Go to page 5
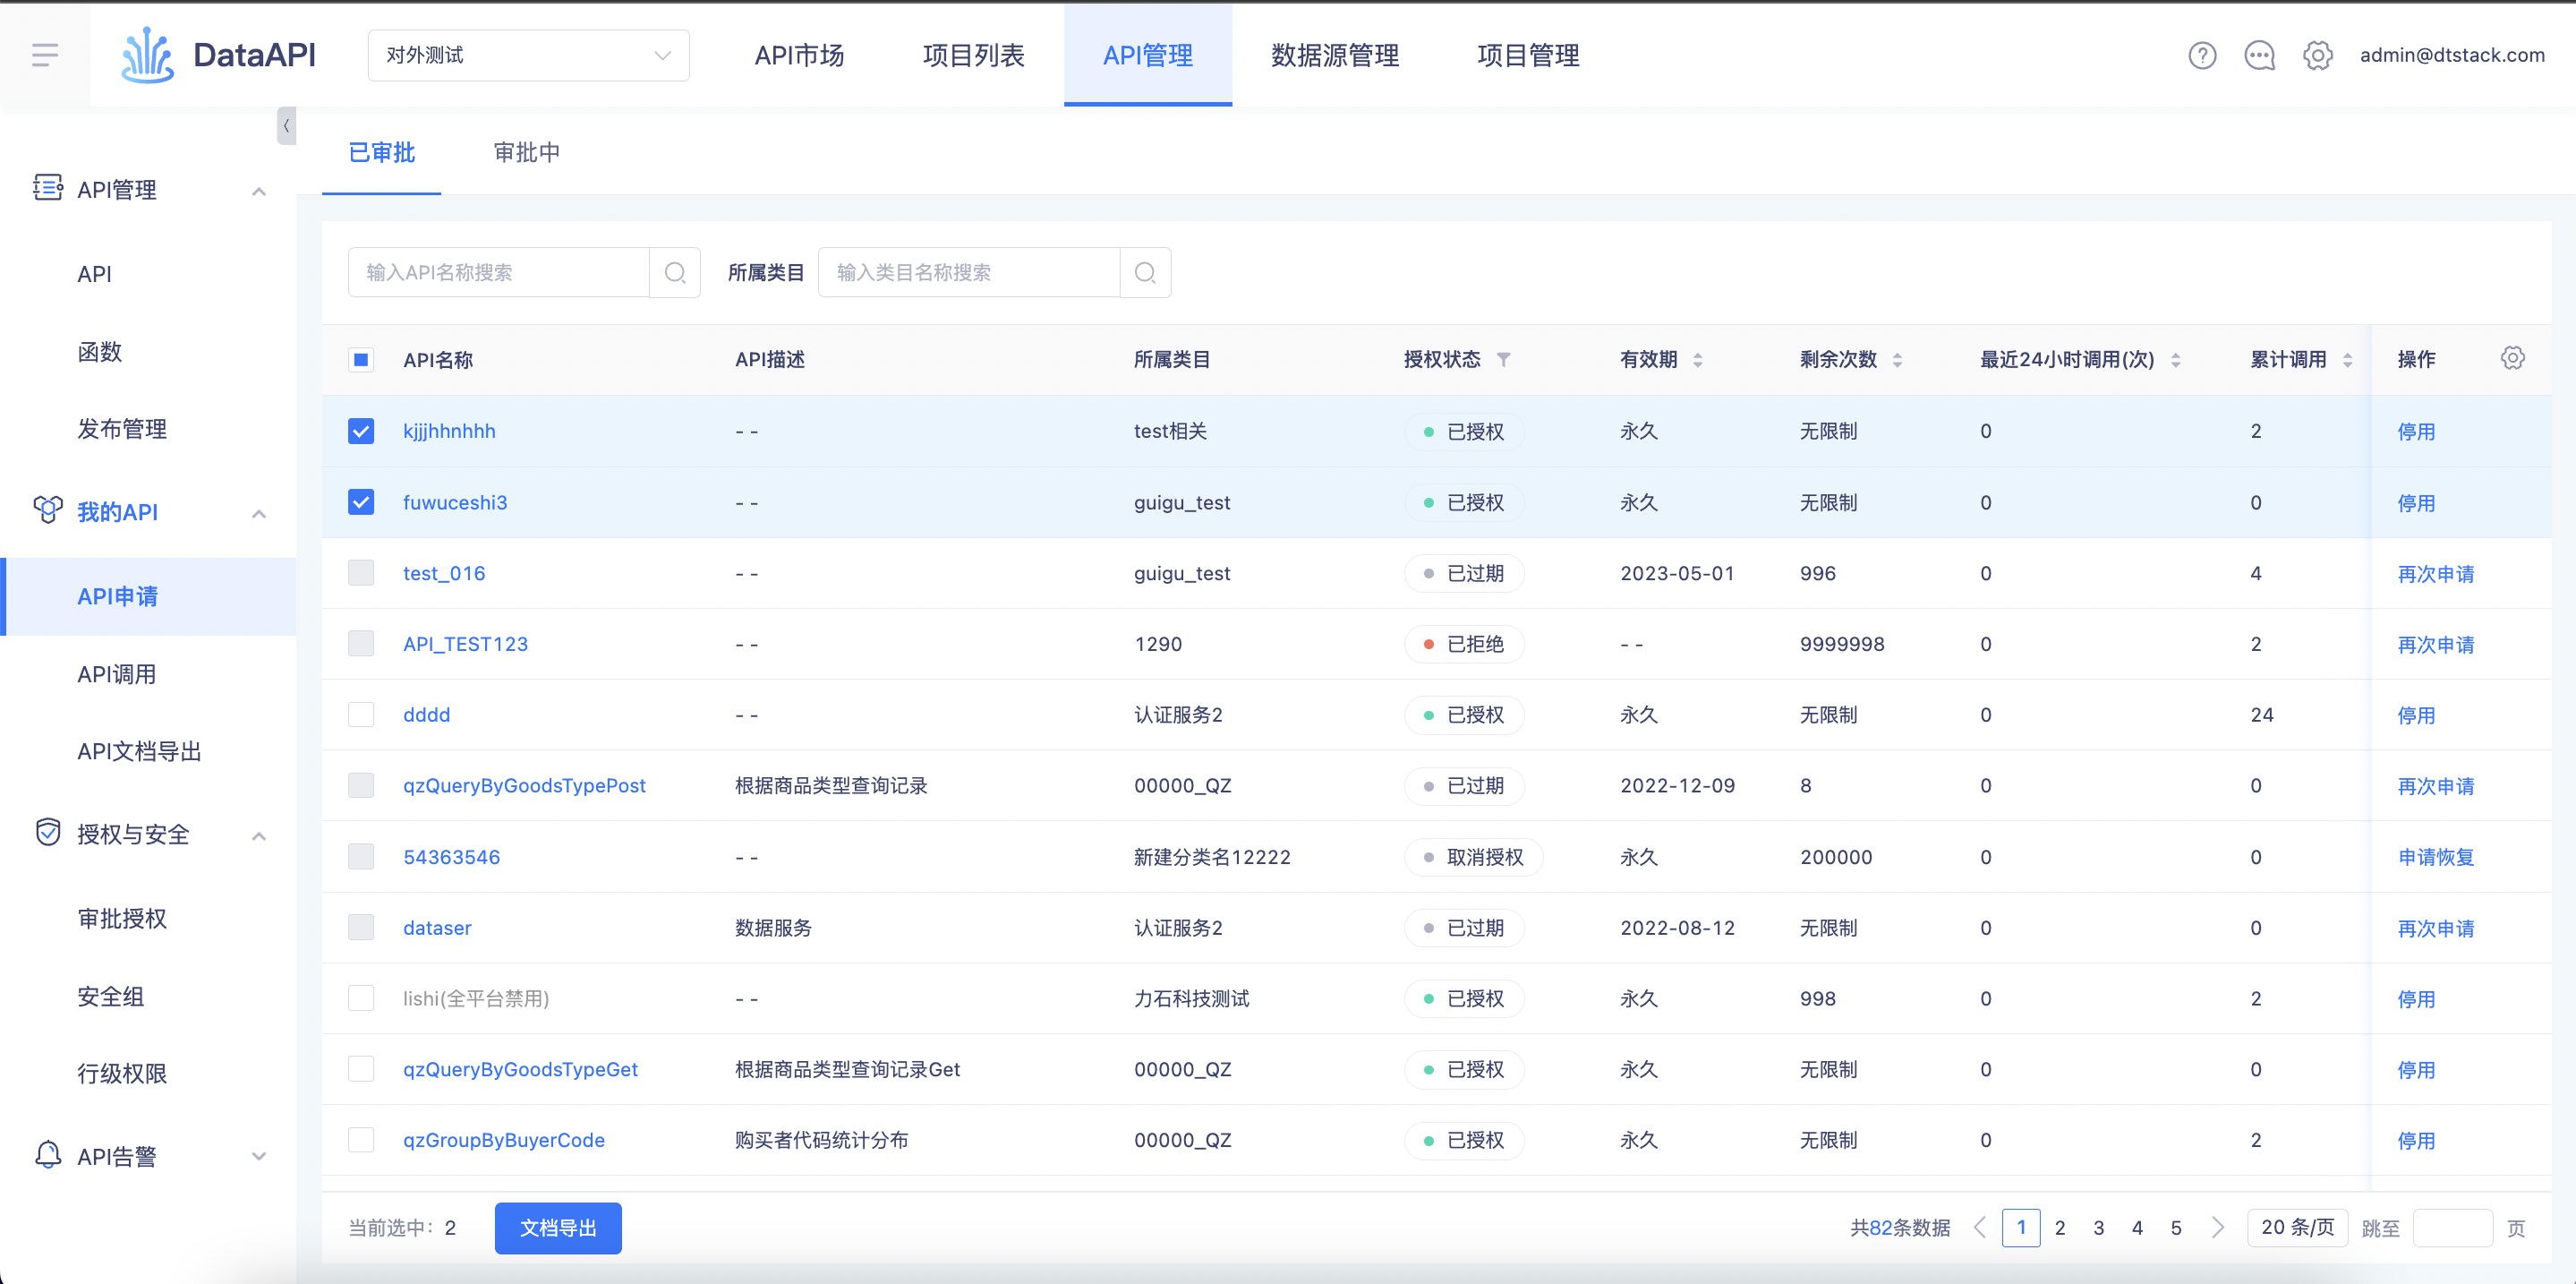Image resolution: width=2576 pixels, height=1284 pixels. 2176,1227
